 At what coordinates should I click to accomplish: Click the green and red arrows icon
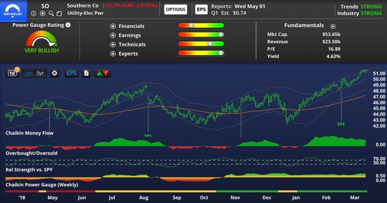pyautogui.click(x=102, y=73)
